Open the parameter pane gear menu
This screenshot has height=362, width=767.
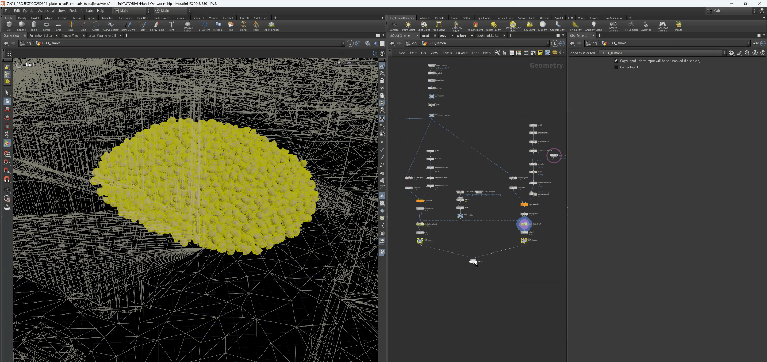point(731,53)
